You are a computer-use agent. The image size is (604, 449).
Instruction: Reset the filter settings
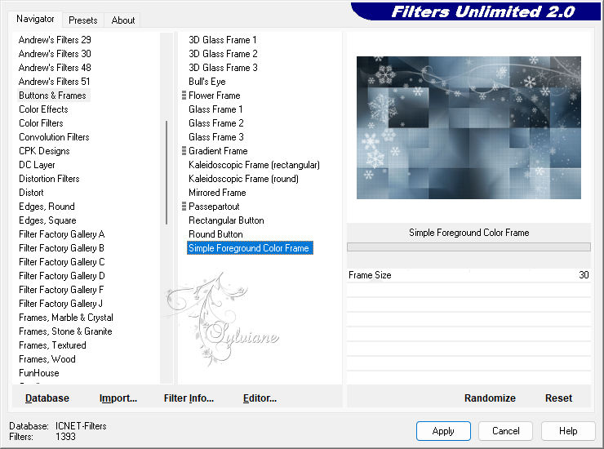[x=558, y=398]
